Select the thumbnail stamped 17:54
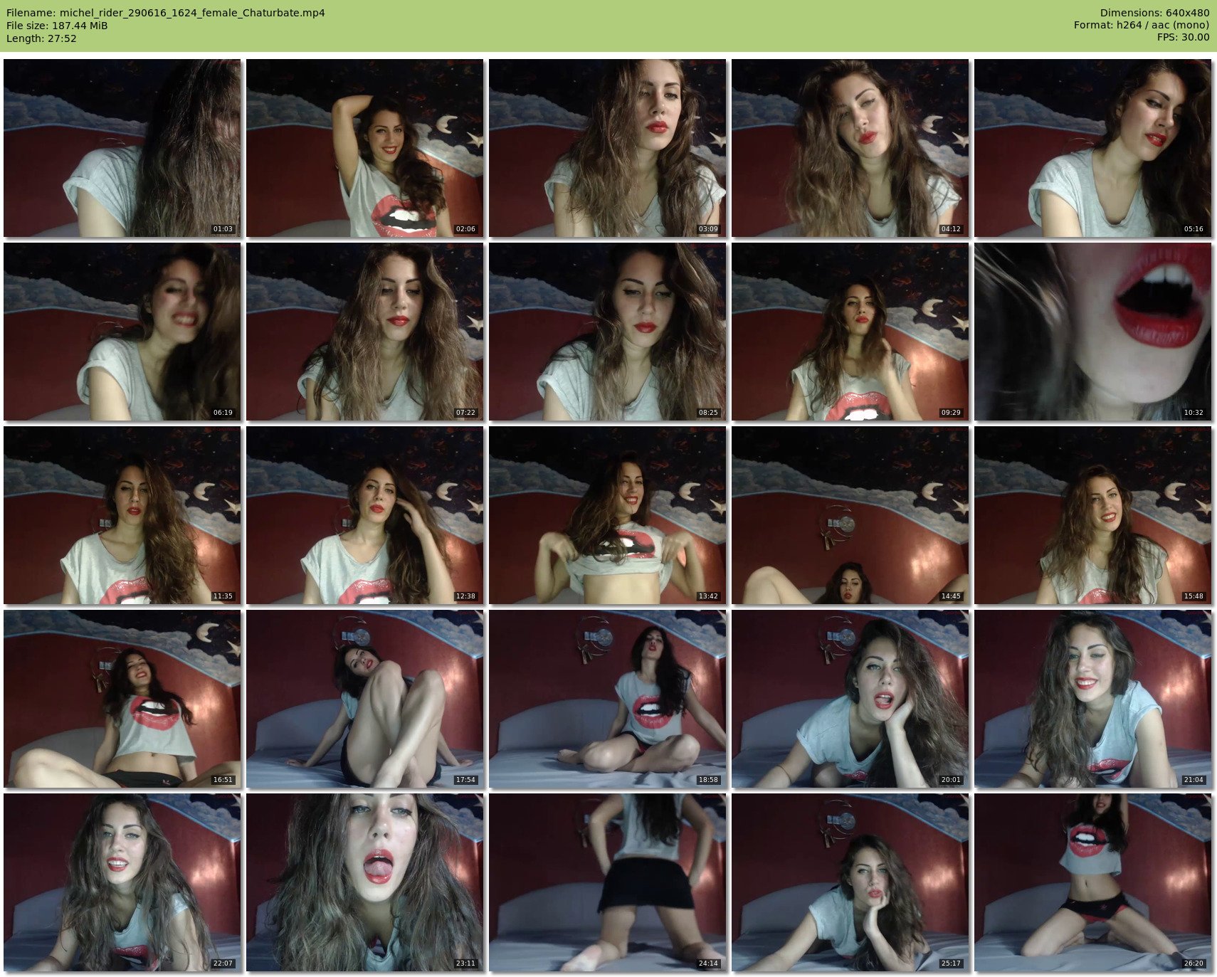Viewport: 1217px width, 977px height. click(365, 699)
